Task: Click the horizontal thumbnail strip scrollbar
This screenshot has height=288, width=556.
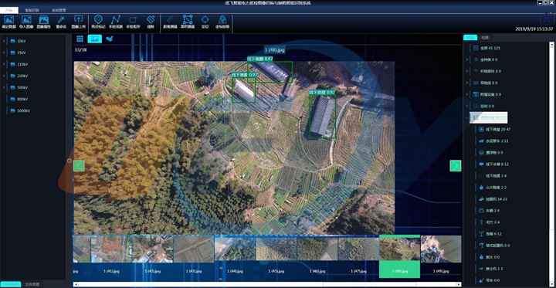Action: tap(267, 284)
